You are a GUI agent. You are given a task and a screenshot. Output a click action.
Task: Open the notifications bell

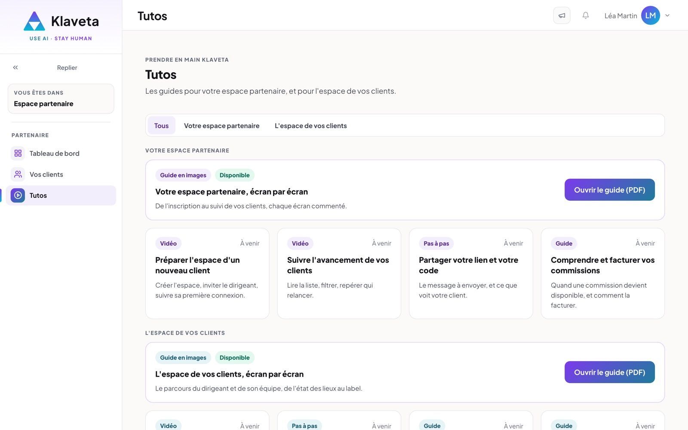coord(585,15)
